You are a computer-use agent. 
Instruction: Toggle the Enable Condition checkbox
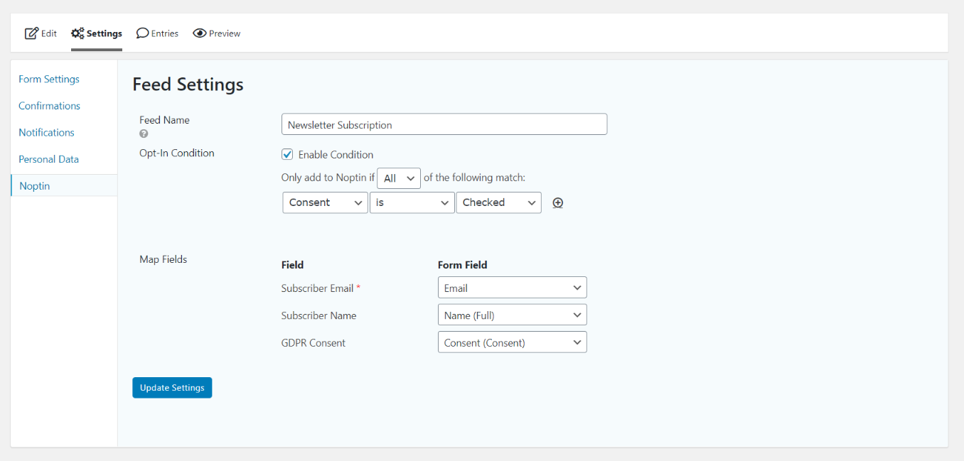click(x=287, y=154)
